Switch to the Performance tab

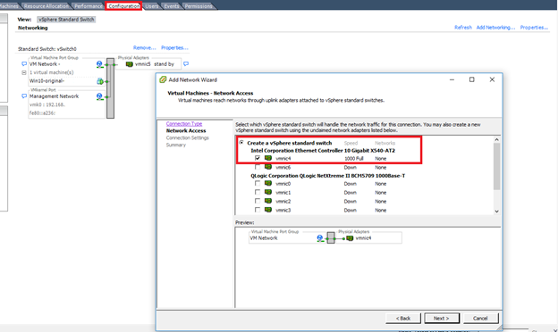(89, 6)
